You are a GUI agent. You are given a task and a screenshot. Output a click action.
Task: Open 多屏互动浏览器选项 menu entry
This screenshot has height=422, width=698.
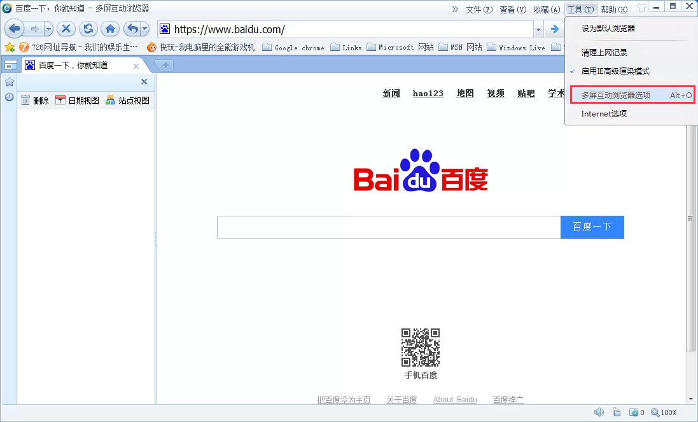(x=632, y=95)
